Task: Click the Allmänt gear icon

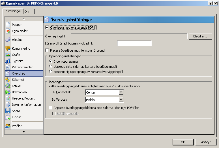Action: 8,40
